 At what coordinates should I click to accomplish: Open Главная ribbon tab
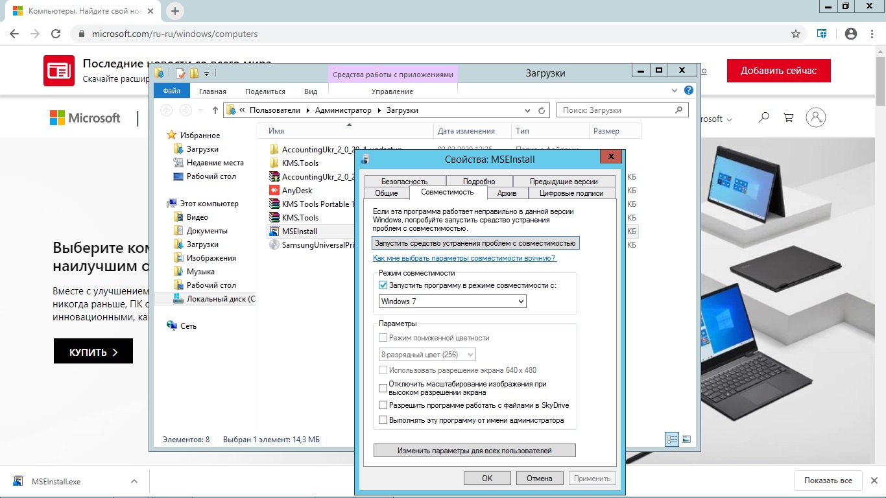point(213,91)
